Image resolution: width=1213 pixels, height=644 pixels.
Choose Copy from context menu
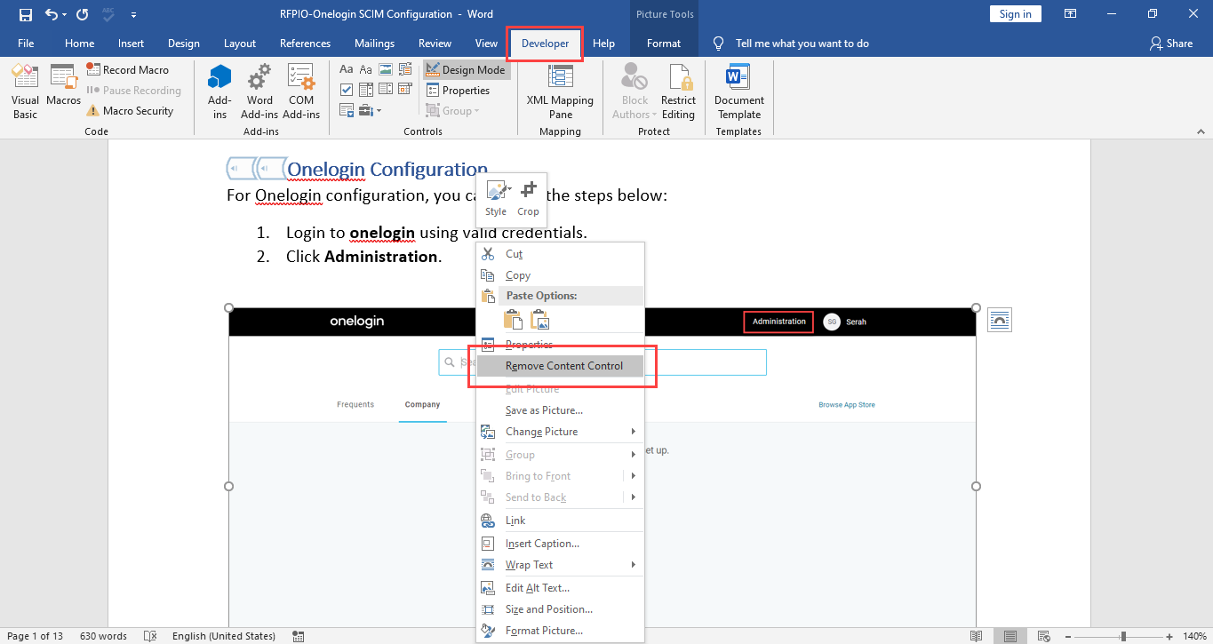click(560, 275)
